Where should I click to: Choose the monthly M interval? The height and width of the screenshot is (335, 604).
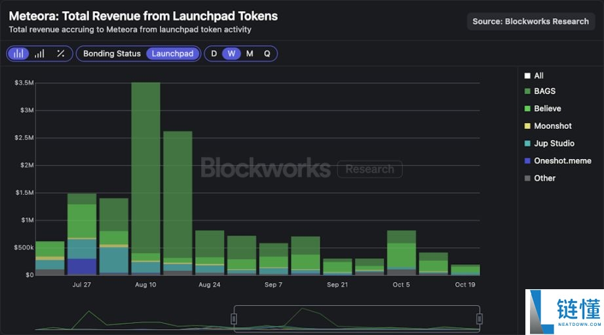pyautogui.click(x=250, y=54)
